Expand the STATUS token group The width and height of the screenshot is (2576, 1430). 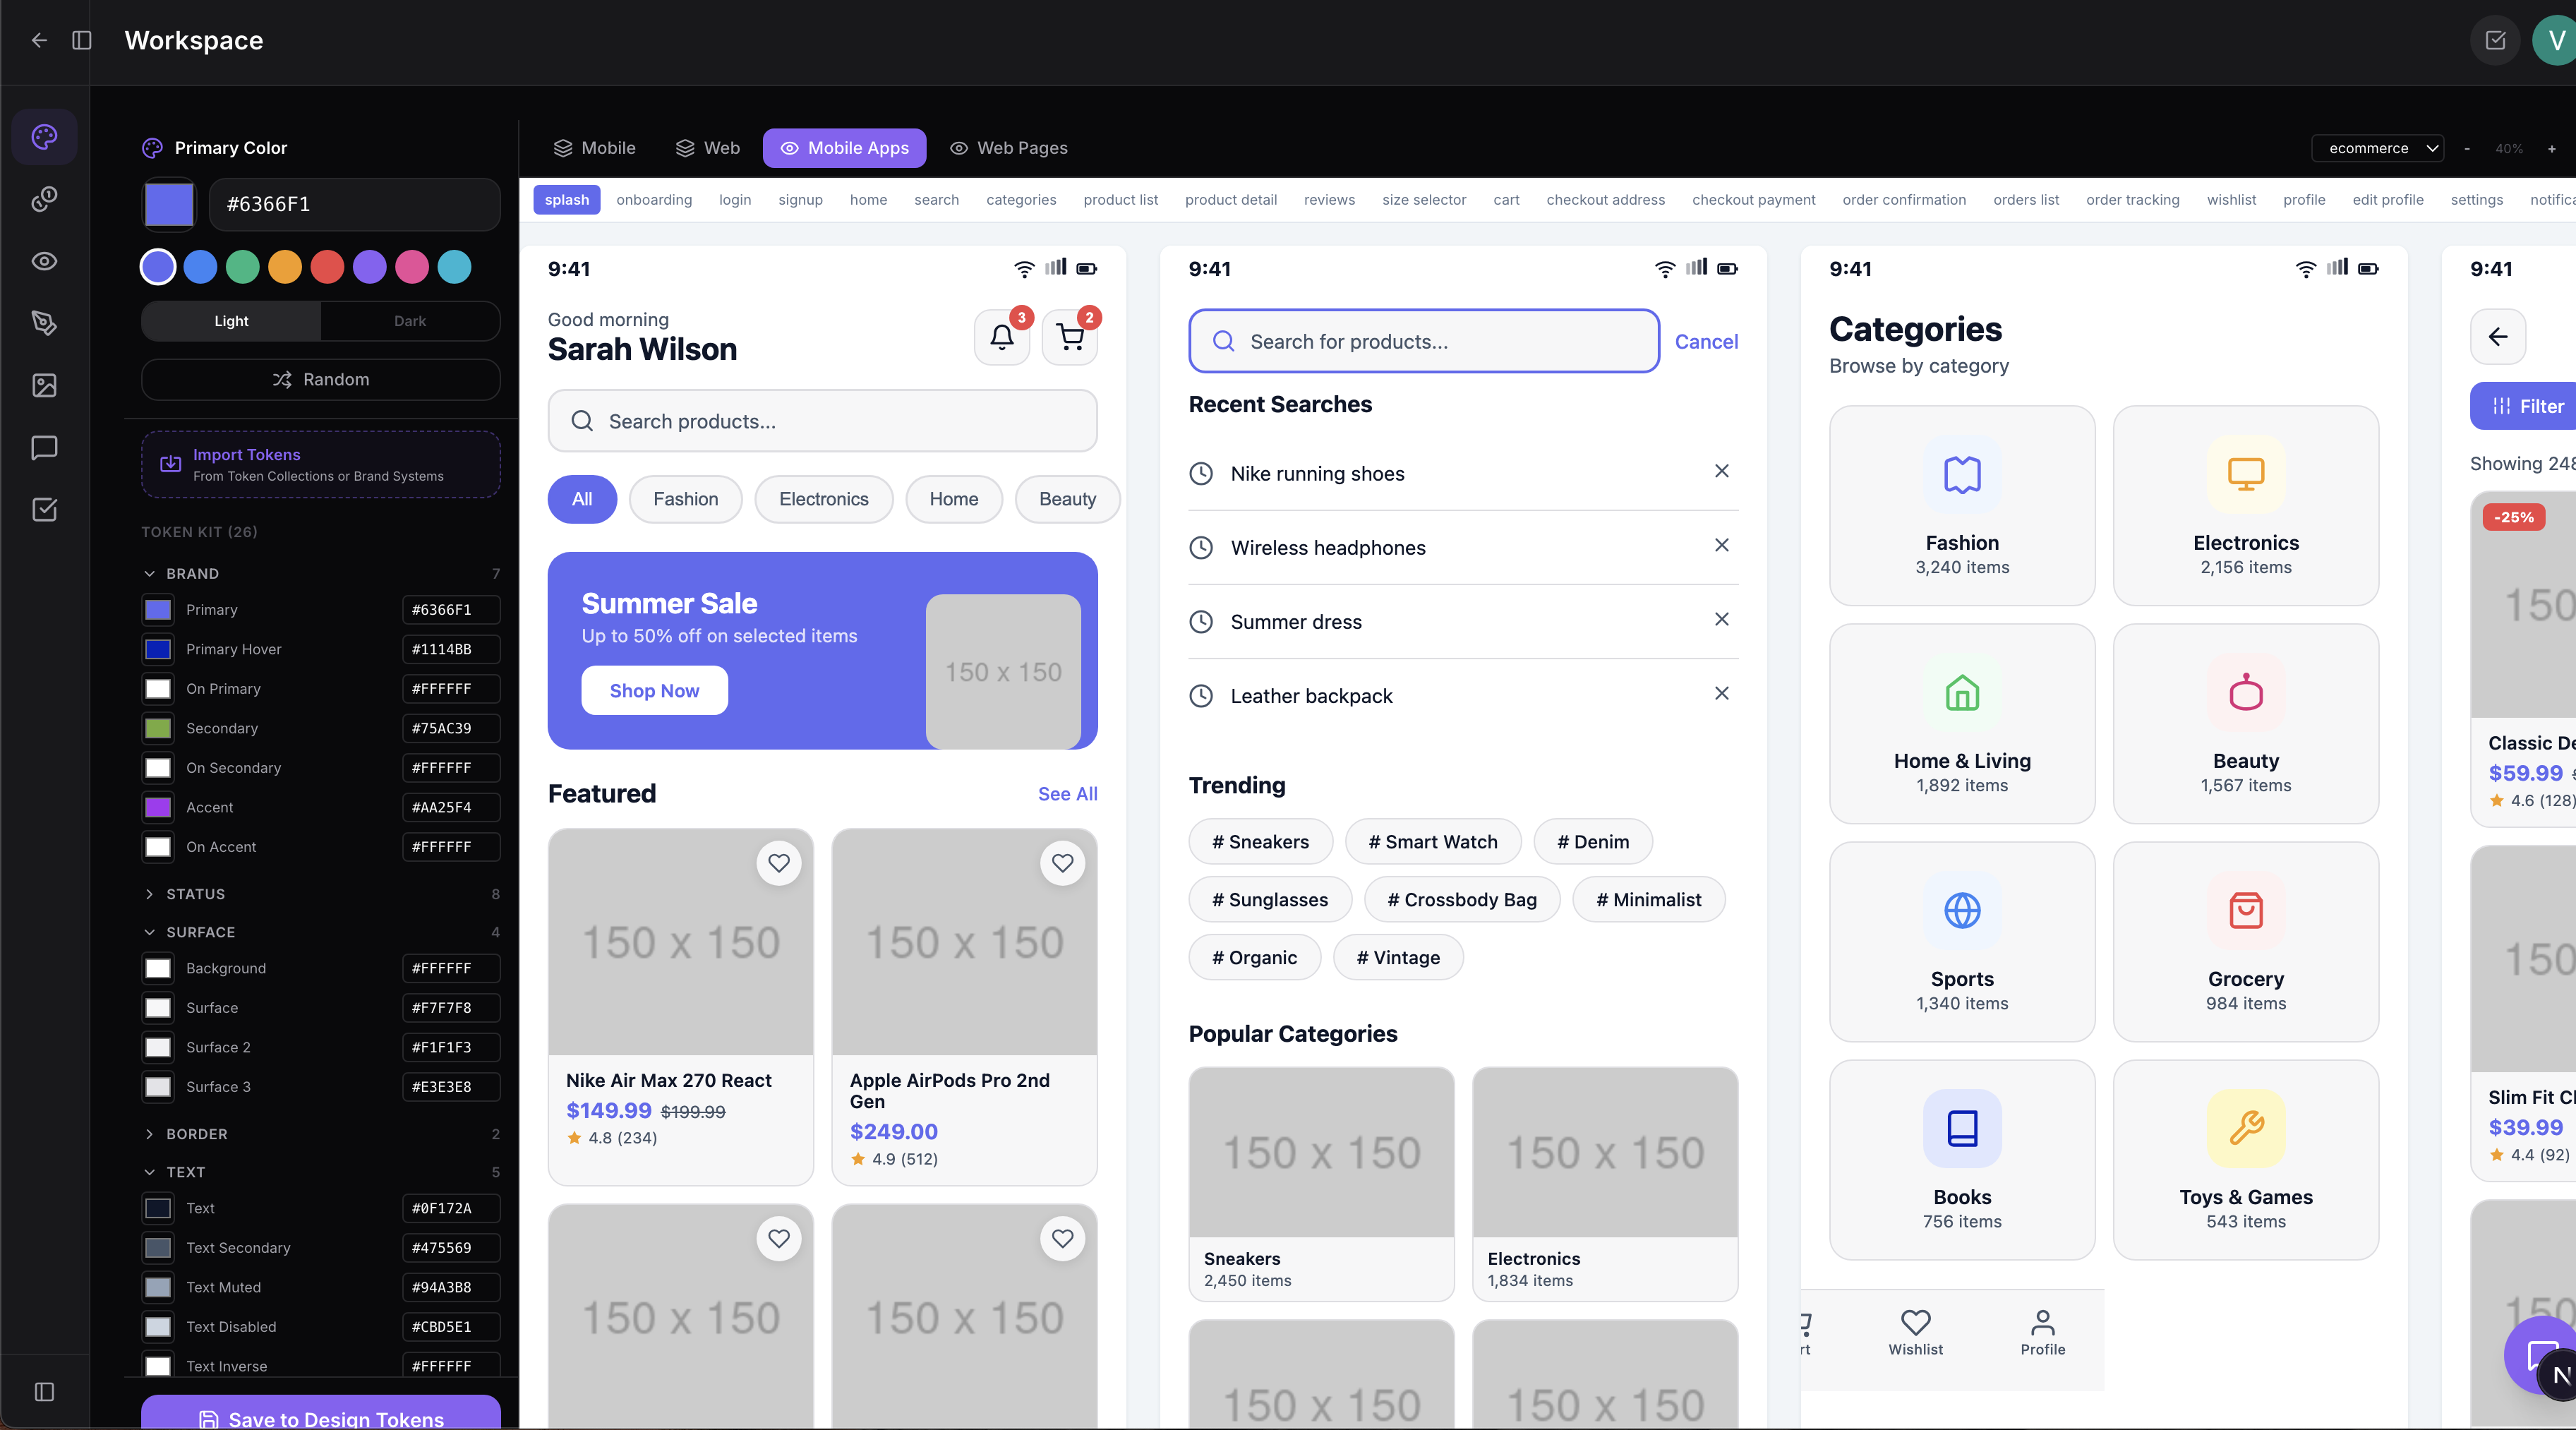(195, 893)
